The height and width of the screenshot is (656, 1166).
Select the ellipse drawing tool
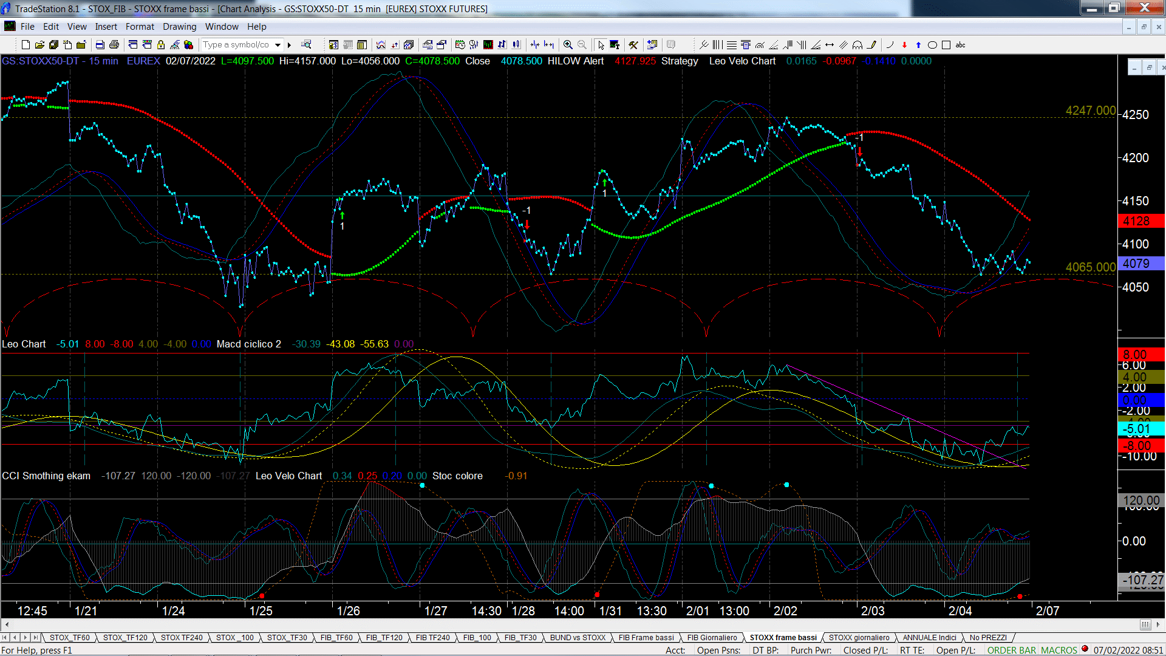pos(932,45)
